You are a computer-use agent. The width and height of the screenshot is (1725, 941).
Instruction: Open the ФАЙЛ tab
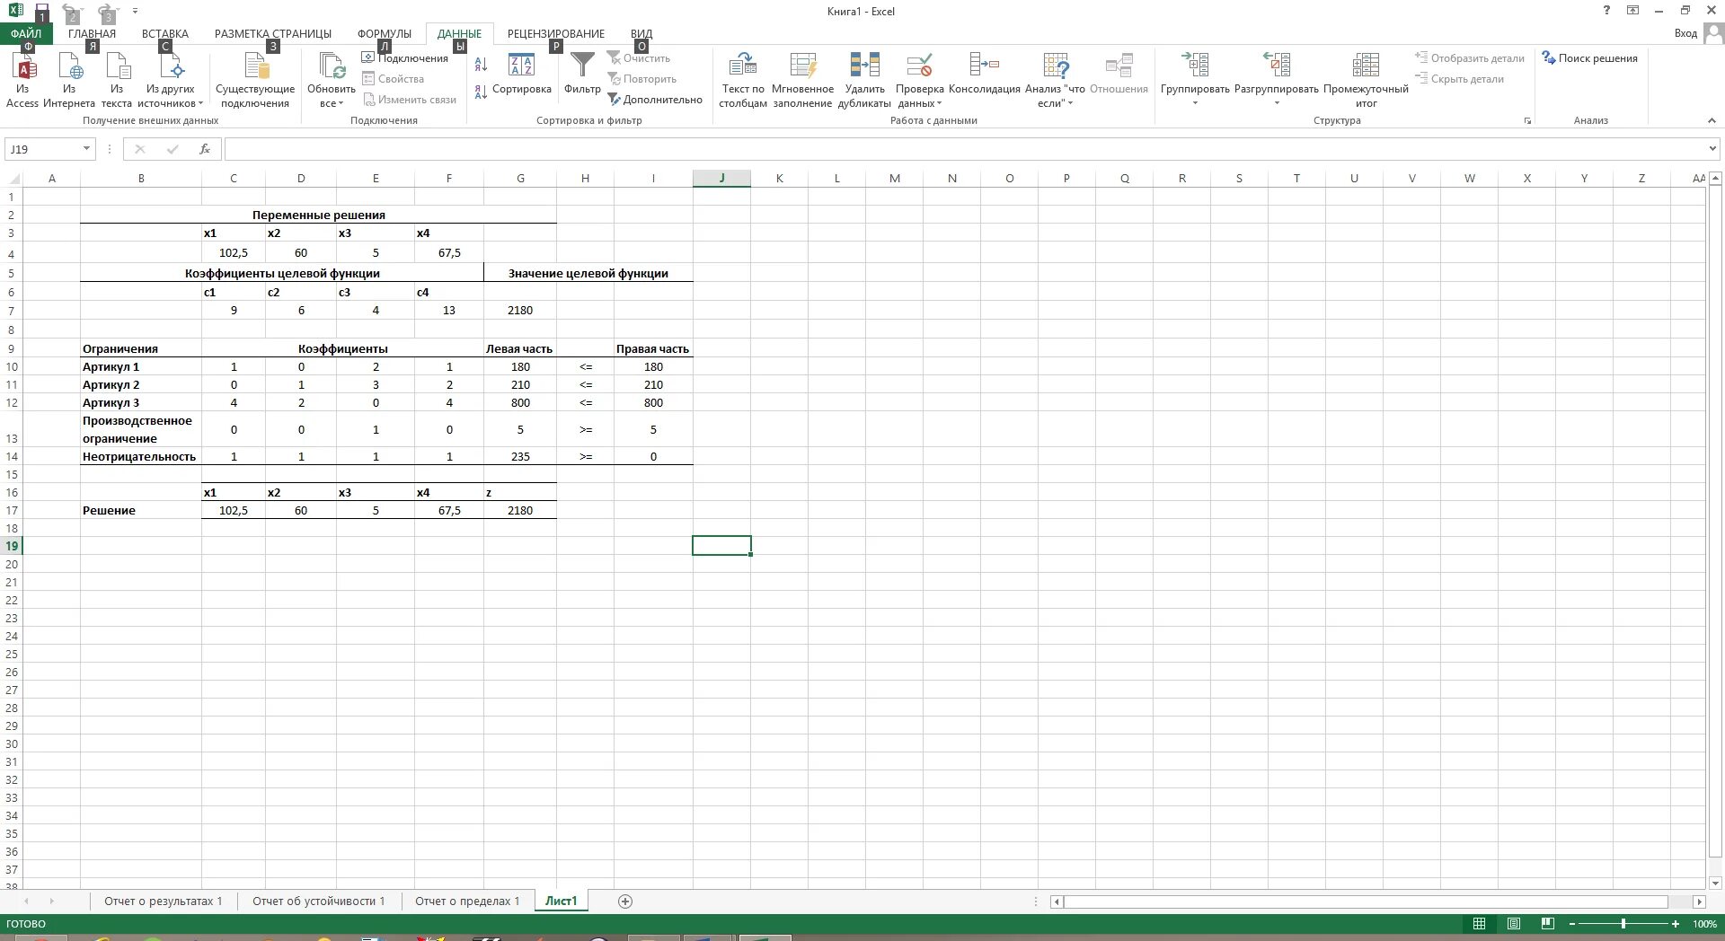[x=26, y=34]
